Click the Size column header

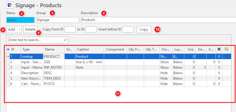coord(190,49)
